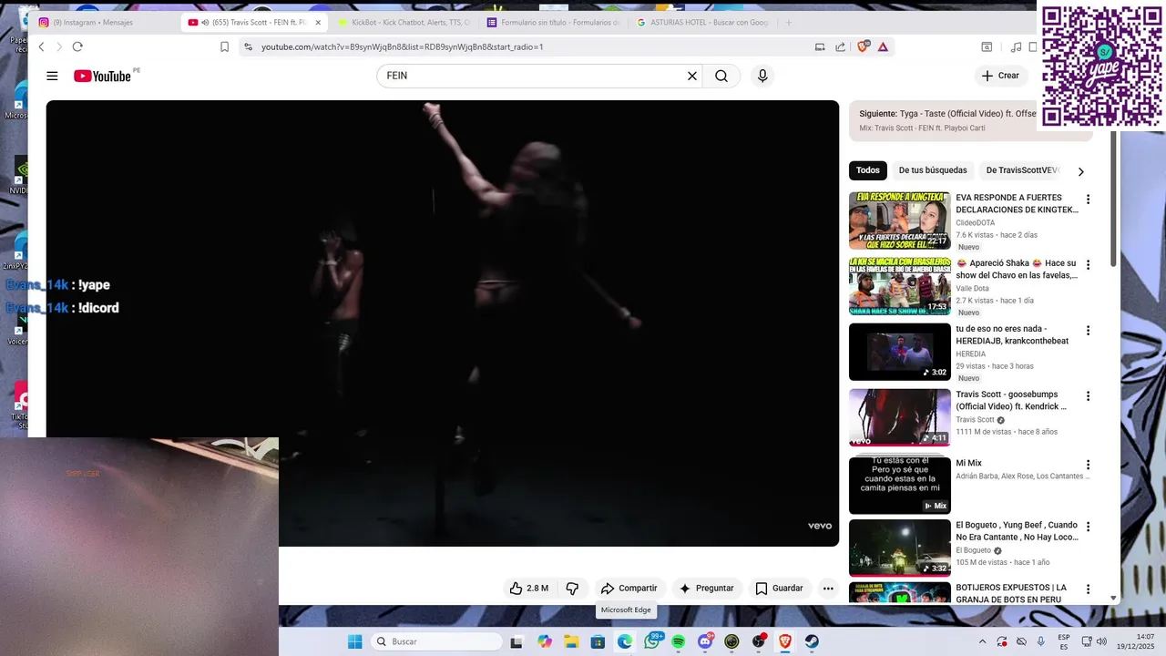Dislike the video with the thumbs-down
1166x656 pixels.
[572, 589]
